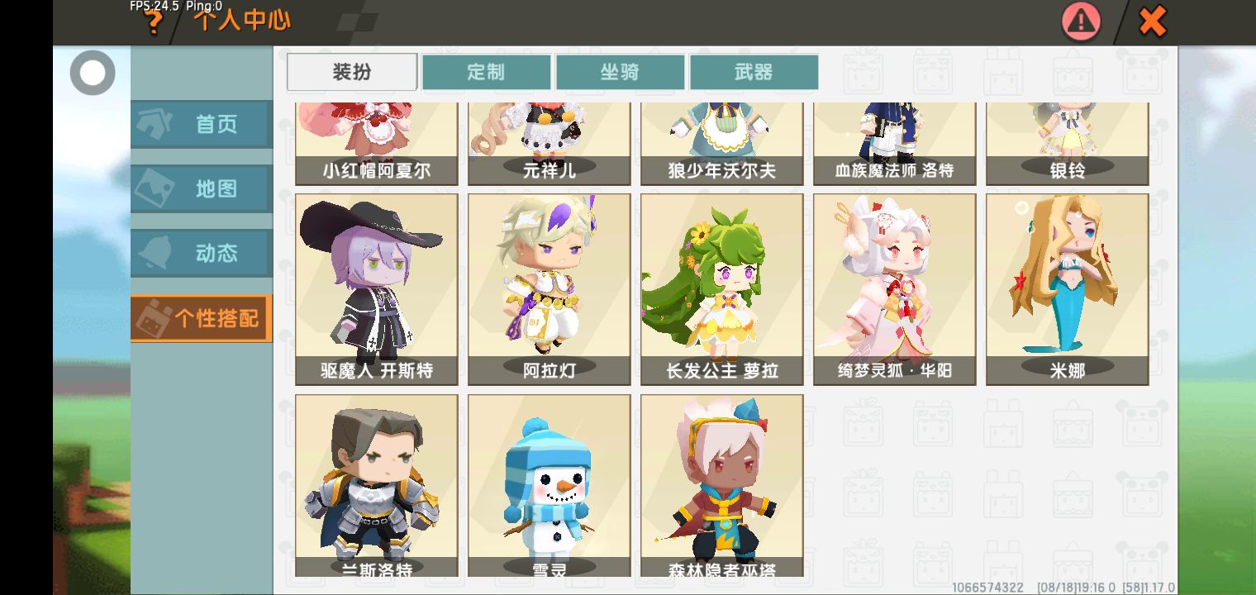
Task: Choose the 兰斯洛特 knight skin
Action: tap(377, 486)
